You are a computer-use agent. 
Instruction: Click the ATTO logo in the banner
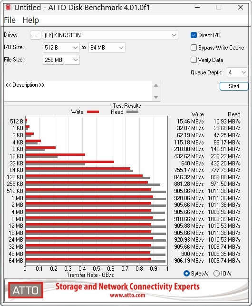click(26, 290)
